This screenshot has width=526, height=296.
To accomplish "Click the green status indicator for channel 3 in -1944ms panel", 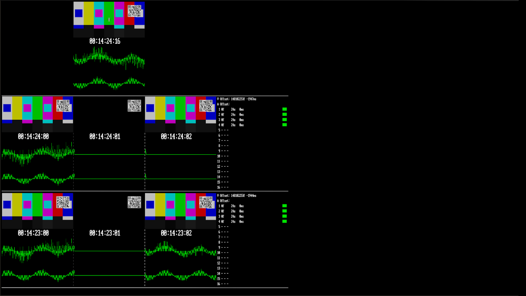I will pyautogui.click(x=285, y=216).
